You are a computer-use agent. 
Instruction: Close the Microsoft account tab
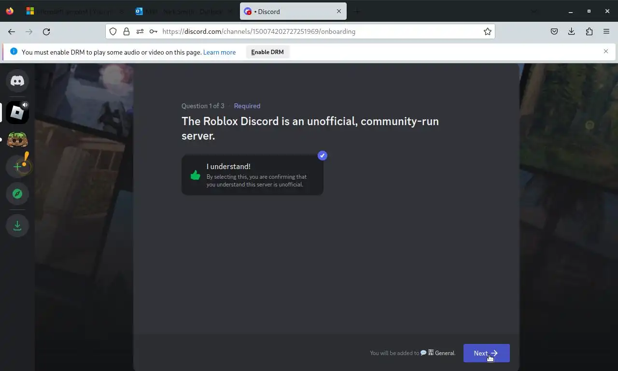pyautogui.click(x=121, y=11)
